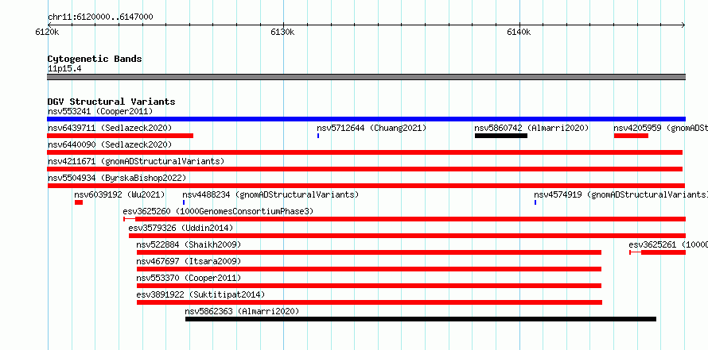
Task: Click the esv3625261 red variant bar
Action: pos(657,252)
